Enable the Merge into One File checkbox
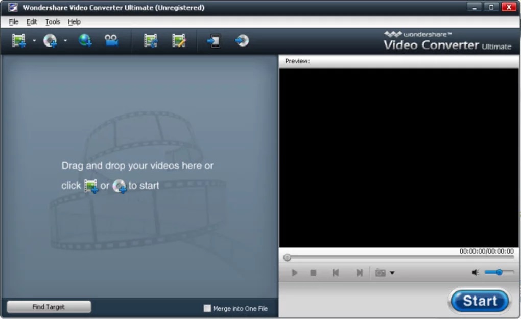Image resolution: width=521 pixels, height=319 pixels. click(207, 308)
